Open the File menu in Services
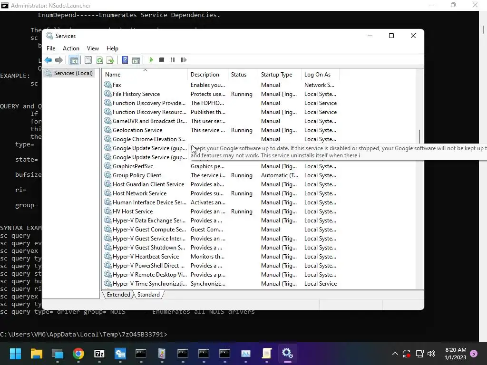The width and height of the screenshot is (487, 365). [x=51, y=48]
